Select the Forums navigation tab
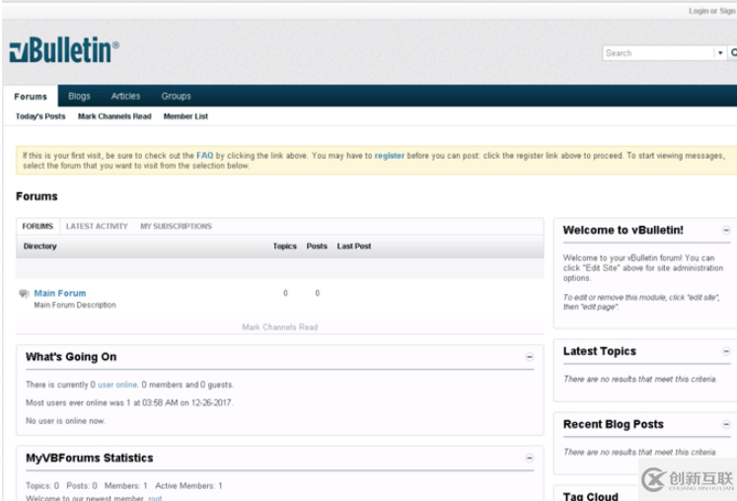 [31, 97]
